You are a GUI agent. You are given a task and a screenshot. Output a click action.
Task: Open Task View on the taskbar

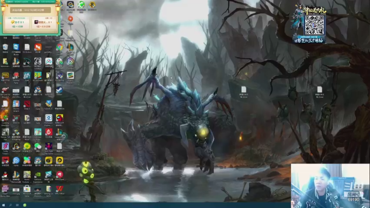[17, 205]
